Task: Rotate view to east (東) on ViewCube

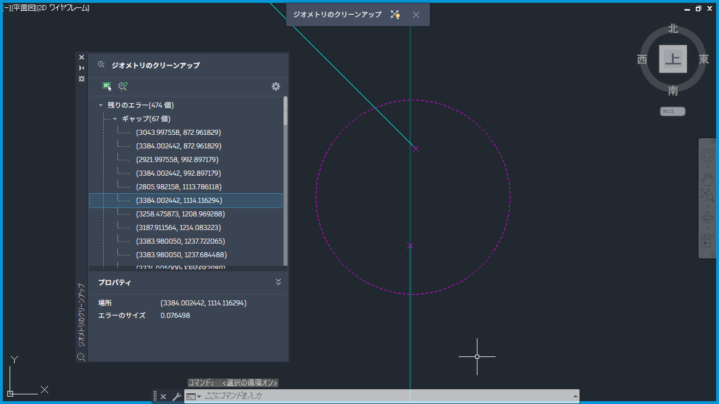Action: point(704,59)
